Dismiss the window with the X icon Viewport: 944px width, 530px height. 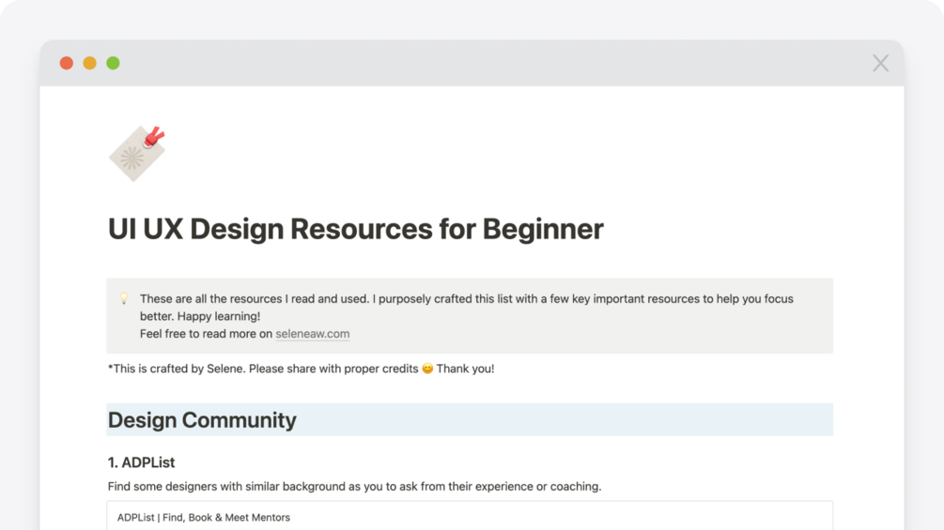tap(880, 63)
